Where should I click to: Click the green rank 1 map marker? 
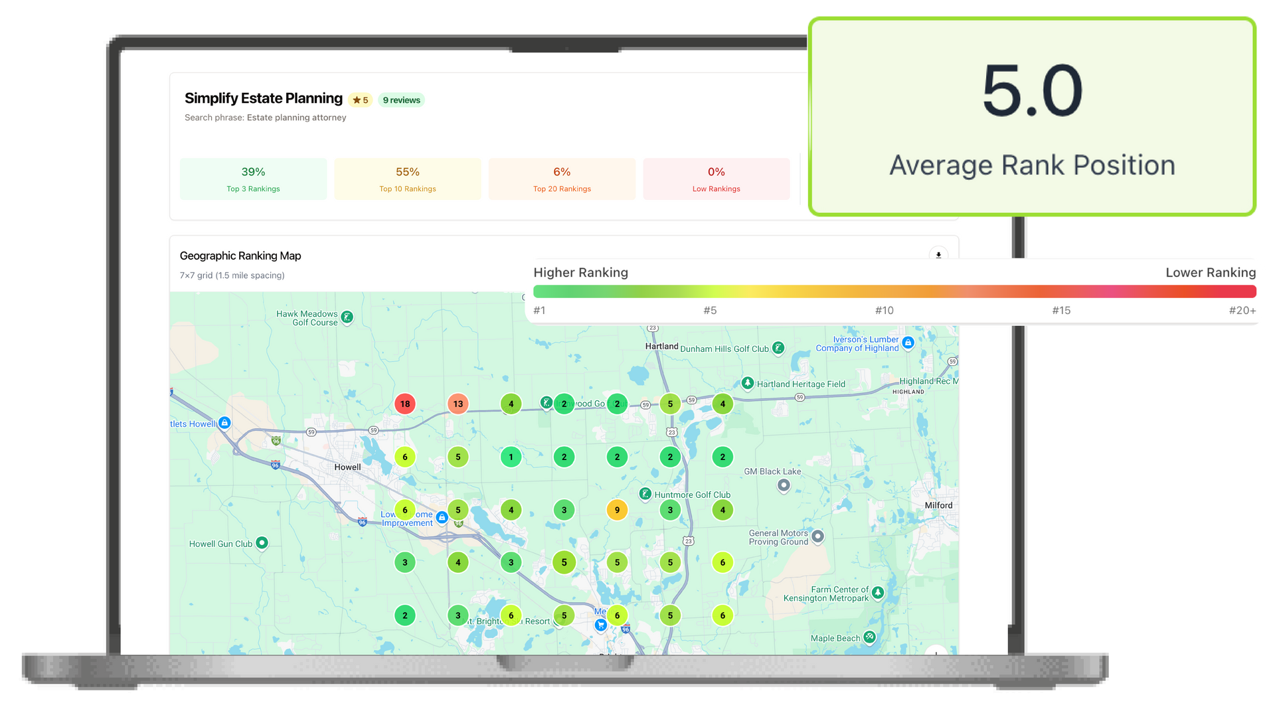coord(511,457)
